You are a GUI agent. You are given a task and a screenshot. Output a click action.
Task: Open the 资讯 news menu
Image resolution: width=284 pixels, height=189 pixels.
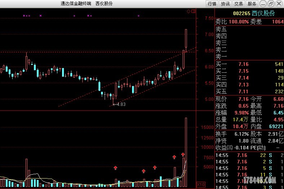coord(225,4)
